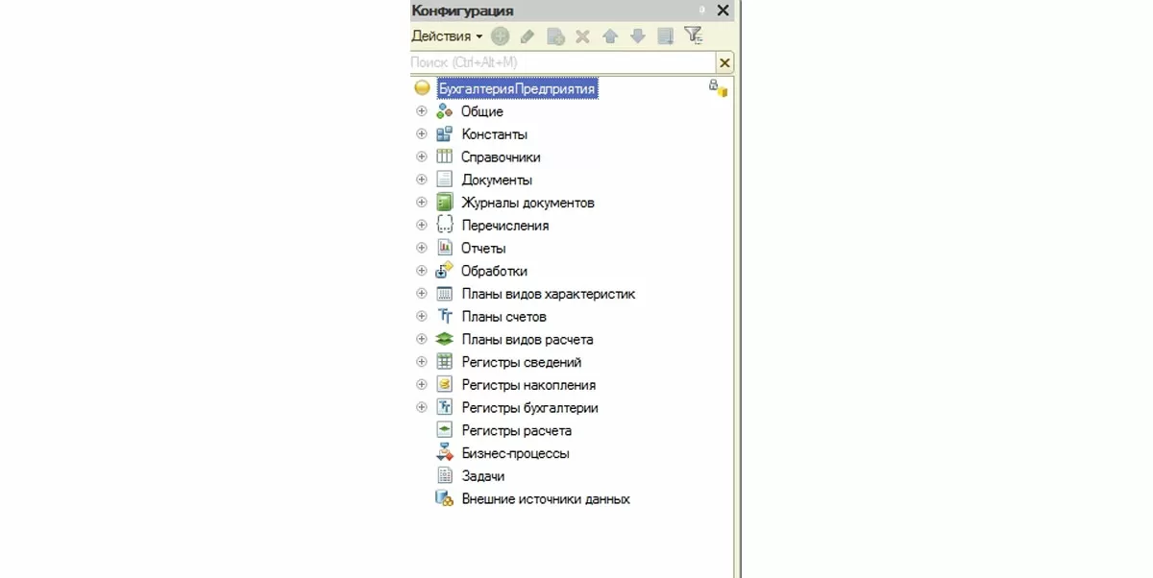Expand the Отчеты branch
This screenshot has height=578, width=1153.
[421, 248]
